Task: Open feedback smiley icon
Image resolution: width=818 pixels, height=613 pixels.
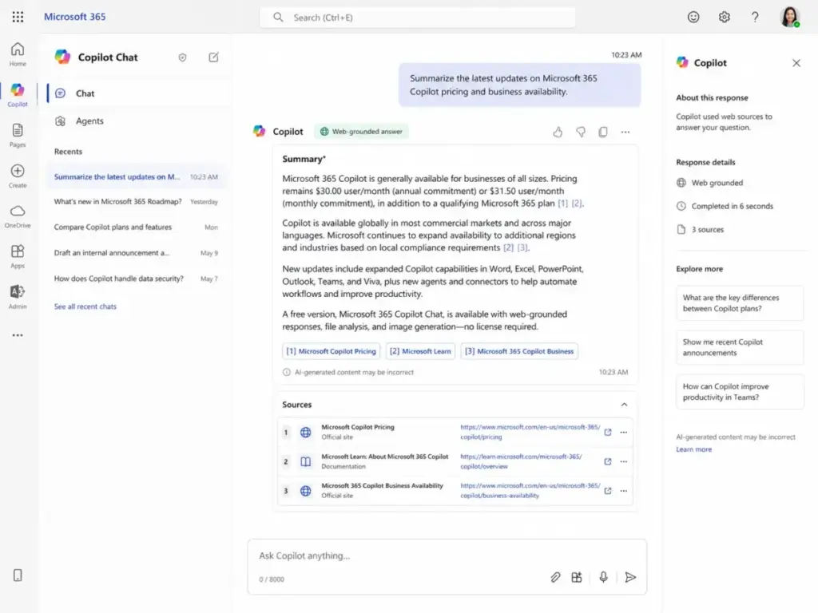Action: [x=693, y=17]
